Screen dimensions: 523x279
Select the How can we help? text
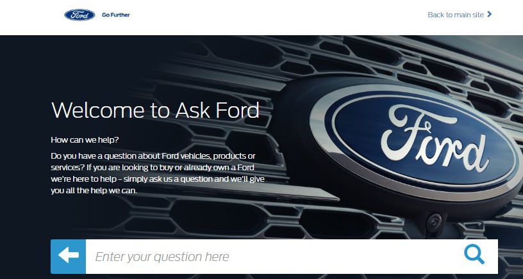point(85,140)
